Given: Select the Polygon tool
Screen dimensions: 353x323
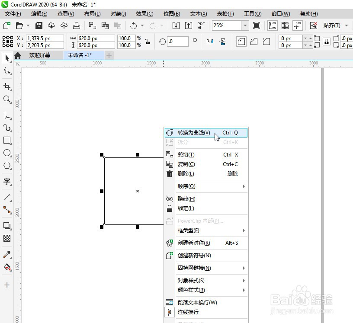Looking at the screenshot, I should click(x=7, y=165).
